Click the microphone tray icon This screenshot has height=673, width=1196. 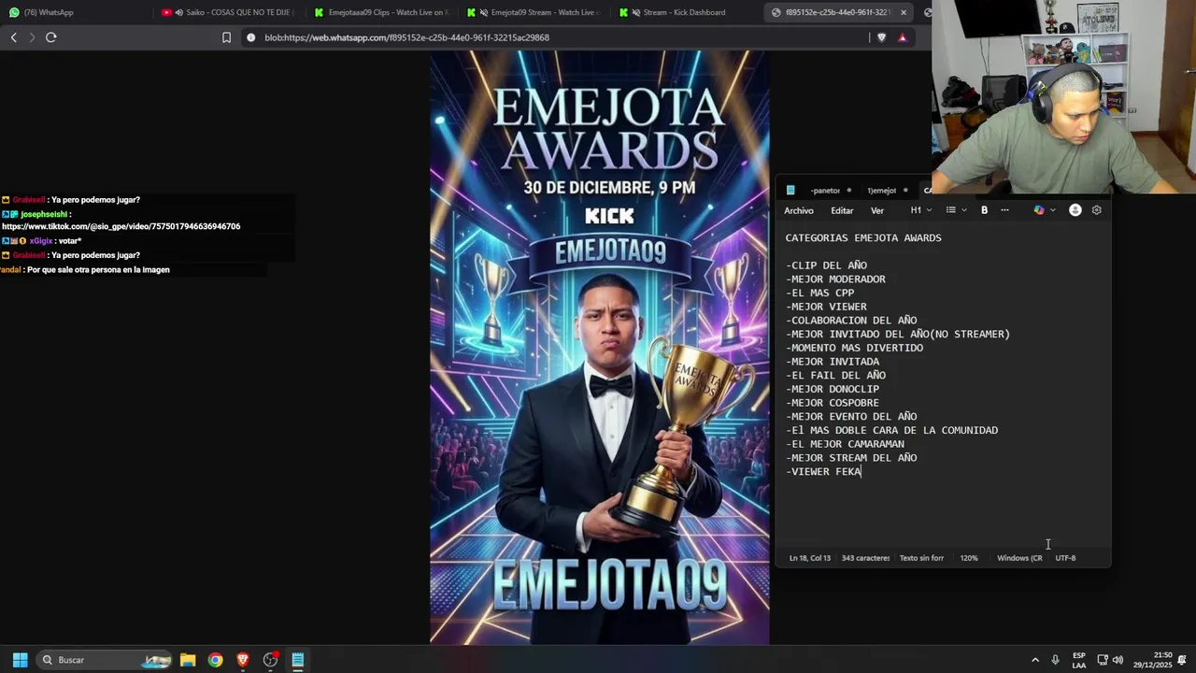click(1055, 660)
